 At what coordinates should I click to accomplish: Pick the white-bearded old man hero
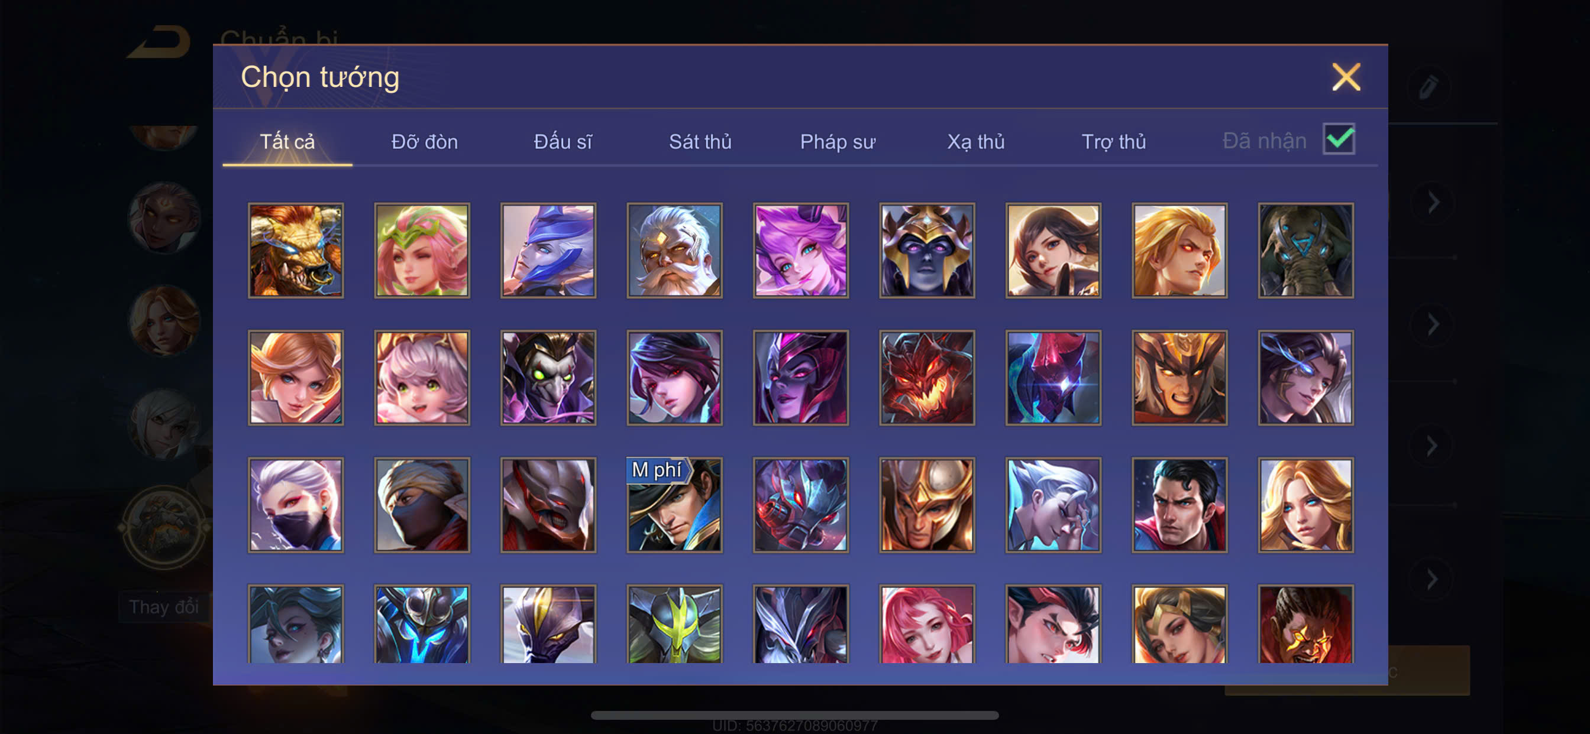(x=675, y=251)
